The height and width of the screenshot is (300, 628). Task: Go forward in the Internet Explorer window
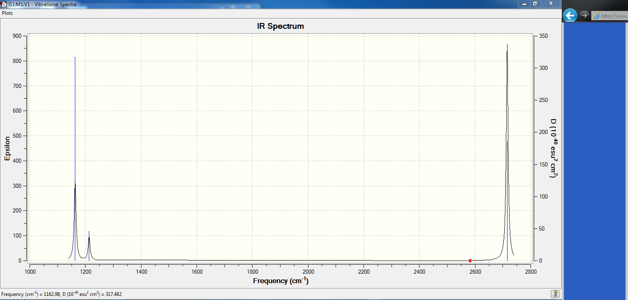584,16
